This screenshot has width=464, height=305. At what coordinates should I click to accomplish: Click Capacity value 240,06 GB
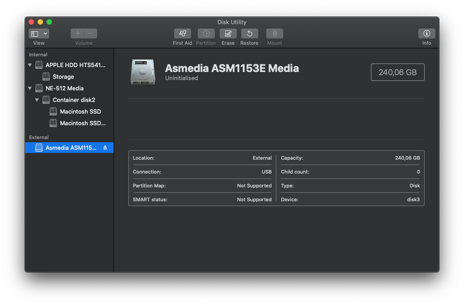(x=407, y=158)
